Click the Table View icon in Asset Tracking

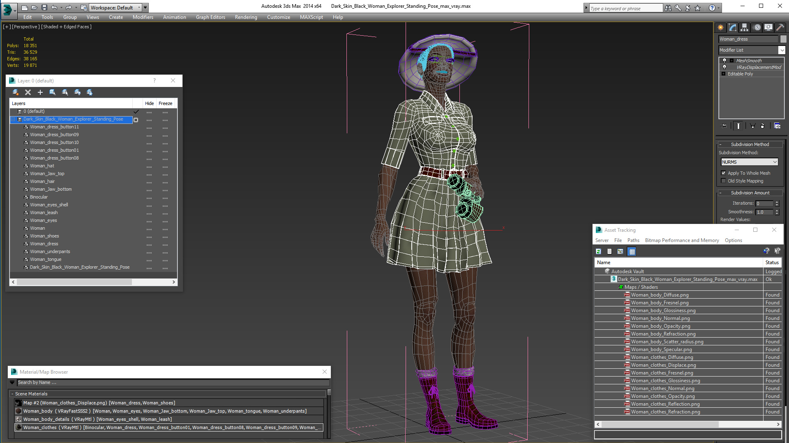[x=632, y=251]
